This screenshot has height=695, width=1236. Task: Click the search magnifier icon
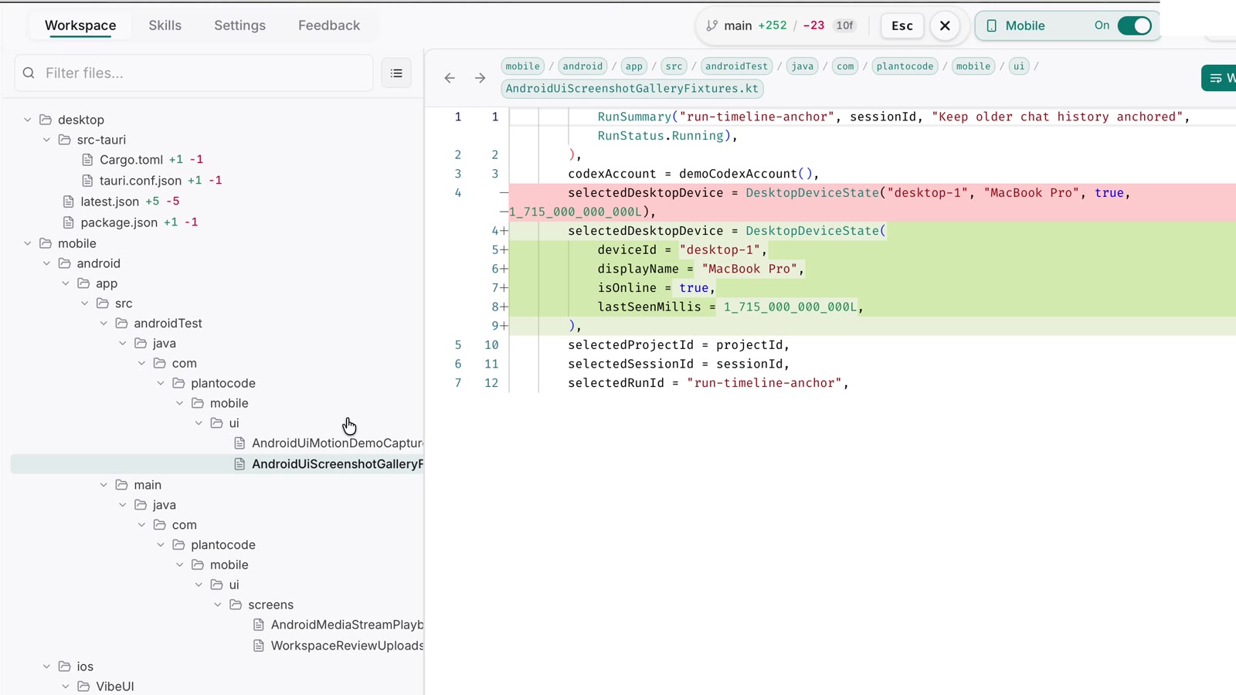point(29,73)
